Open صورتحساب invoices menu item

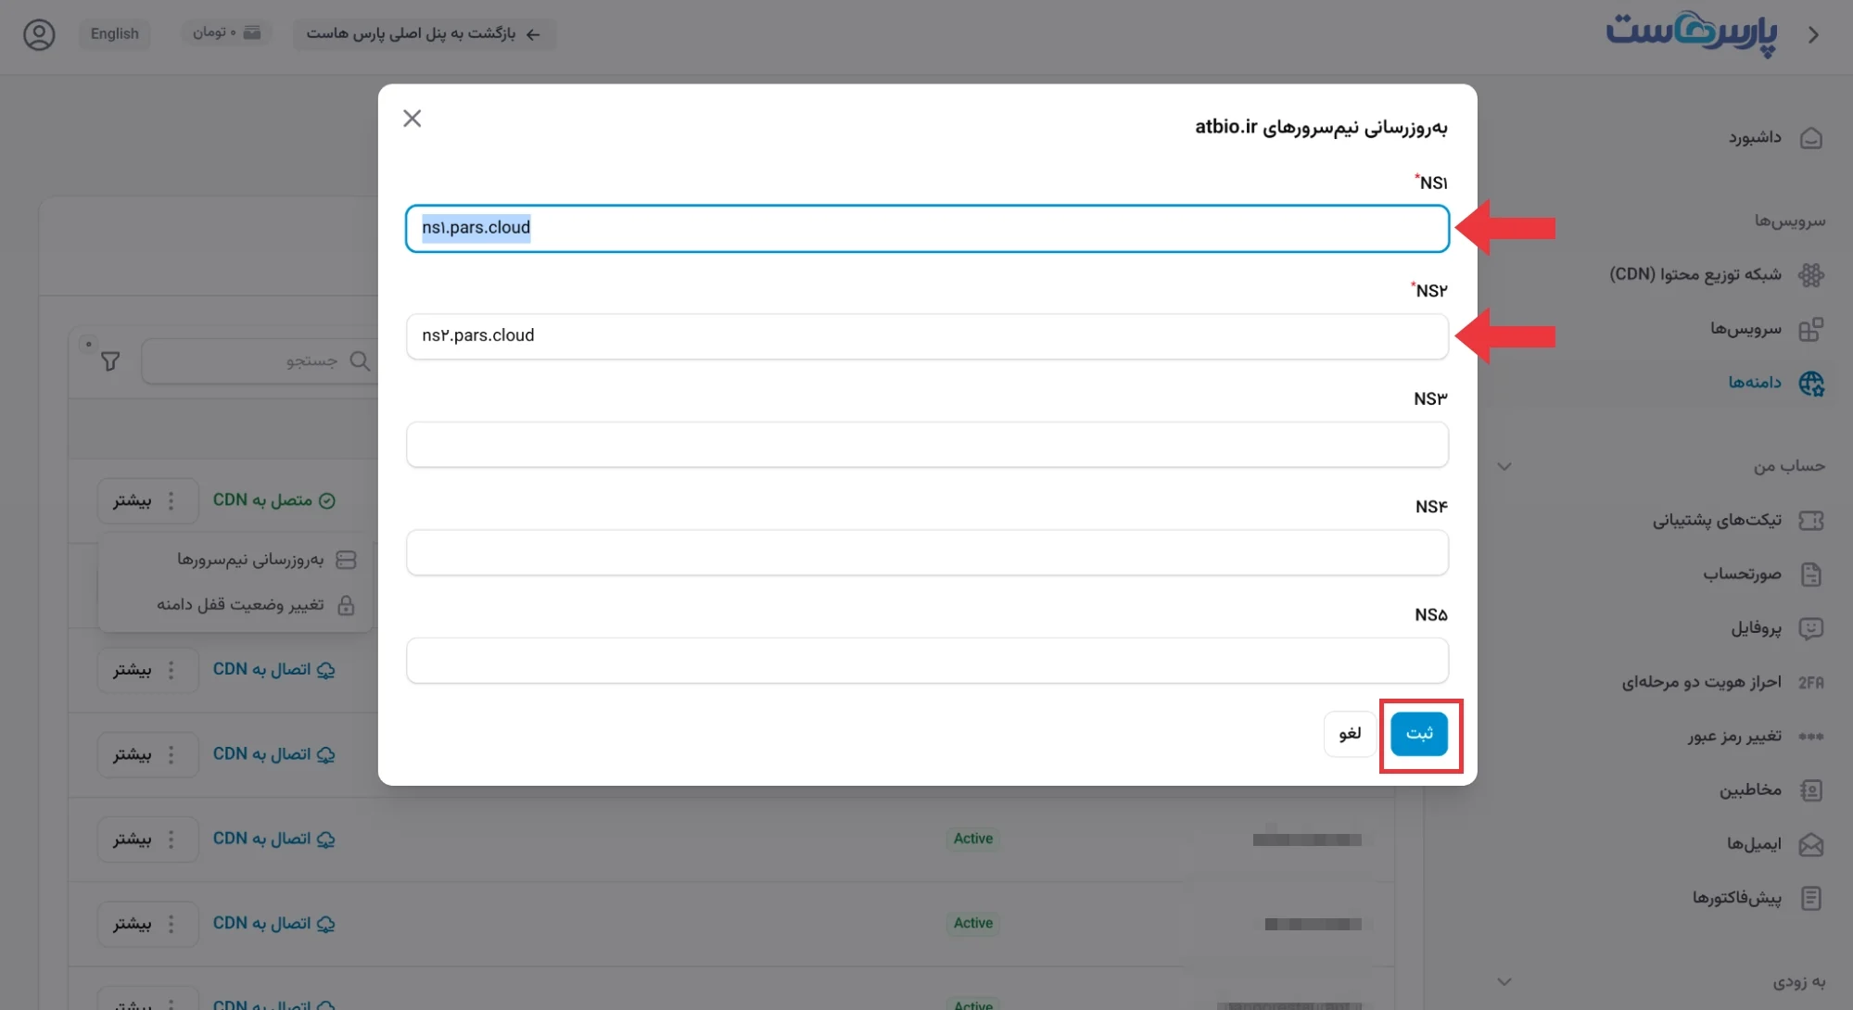[x=1742, y=574]
